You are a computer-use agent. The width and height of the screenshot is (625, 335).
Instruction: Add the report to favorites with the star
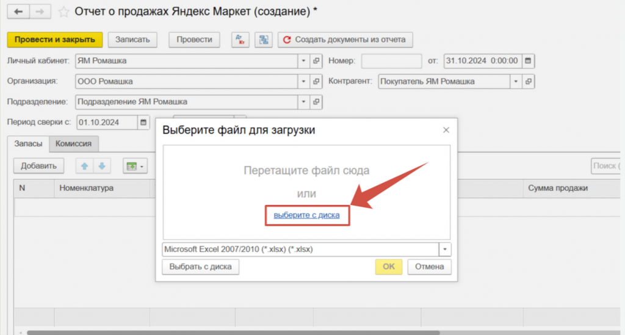[x=63, y=12]
